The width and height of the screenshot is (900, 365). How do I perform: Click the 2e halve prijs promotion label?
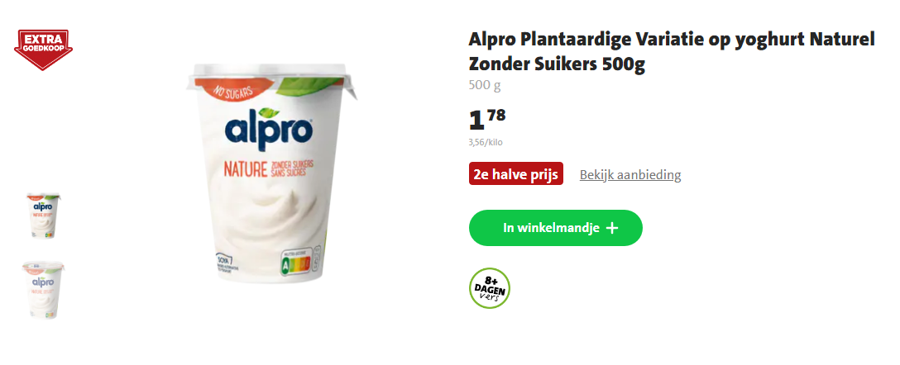point(516,174)
